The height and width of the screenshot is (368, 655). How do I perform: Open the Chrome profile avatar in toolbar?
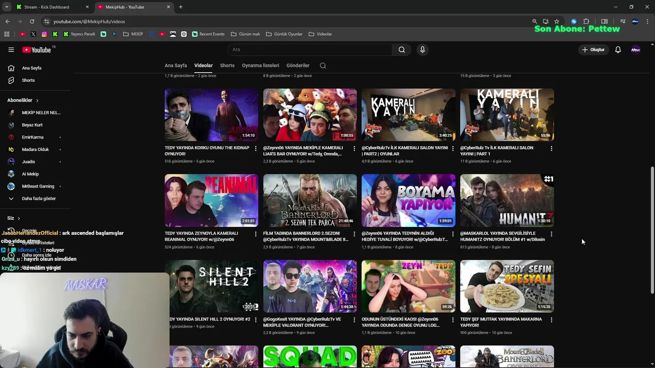[635, 21]
